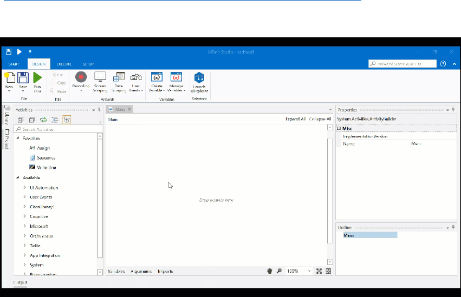Open the Activities panel dropdown arrow
Viewport: 461px width, 297px height.
[94, 110]
